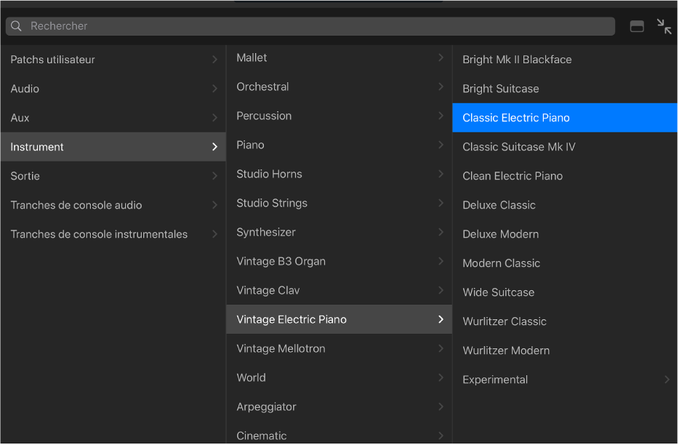Expand the Arpeggiator row chevron
The image size is (679, 445).
(x=441, y=406)
